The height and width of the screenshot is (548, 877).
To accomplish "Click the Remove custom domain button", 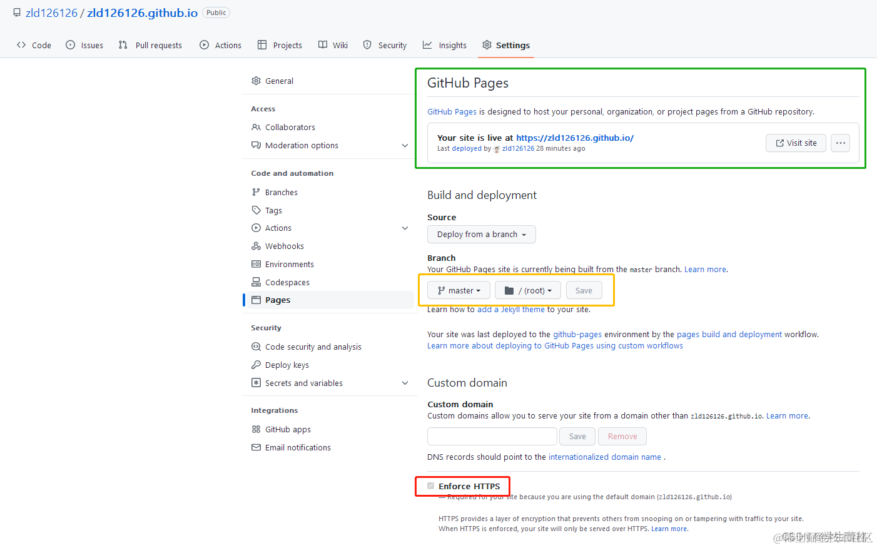I will click(622, 436).
